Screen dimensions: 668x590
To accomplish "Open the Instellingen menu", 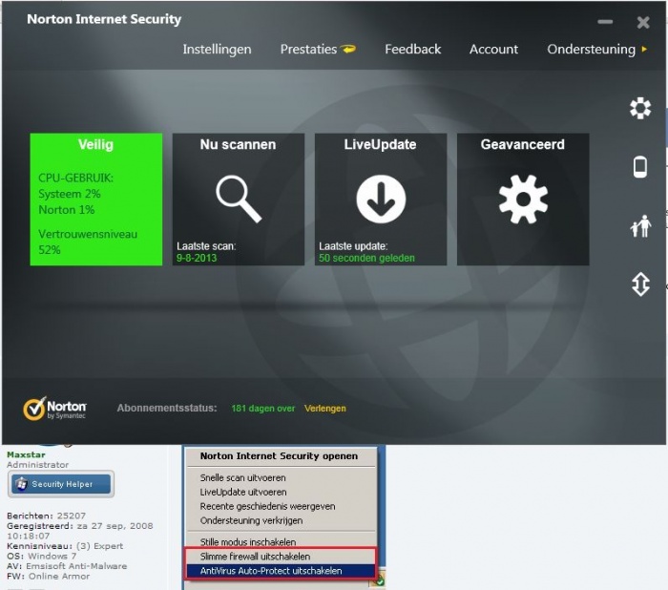I will 217,50.
